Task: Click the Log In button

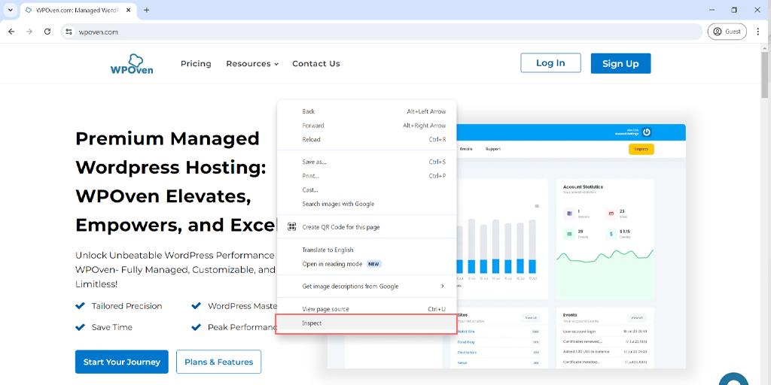Action: coord(550,63)
